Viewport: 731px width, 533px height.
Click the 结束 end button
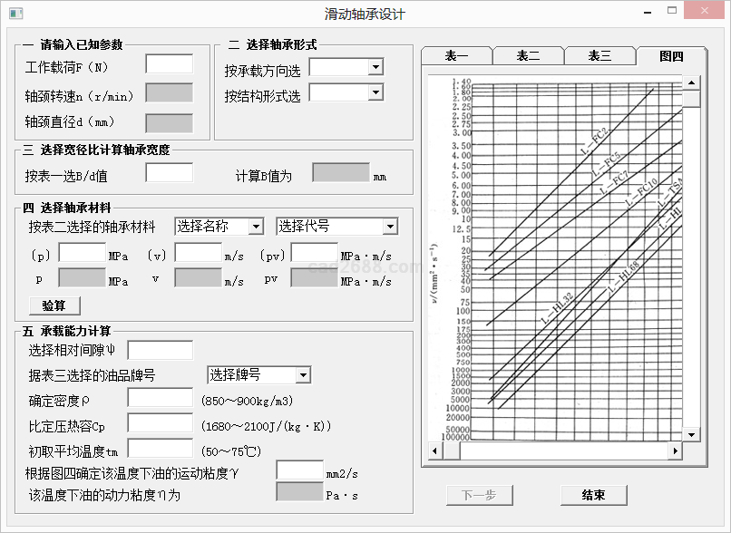(593, 495)
